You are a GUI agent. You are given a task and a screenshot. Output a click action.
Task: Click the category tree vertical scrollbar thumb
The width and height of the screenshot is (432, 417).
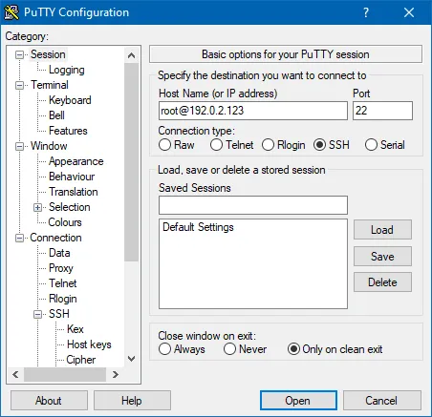click(131, 162)
